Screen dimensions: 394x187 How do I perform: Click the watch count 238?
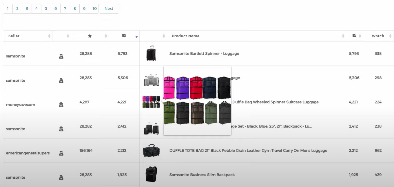[x=378, y=126]
